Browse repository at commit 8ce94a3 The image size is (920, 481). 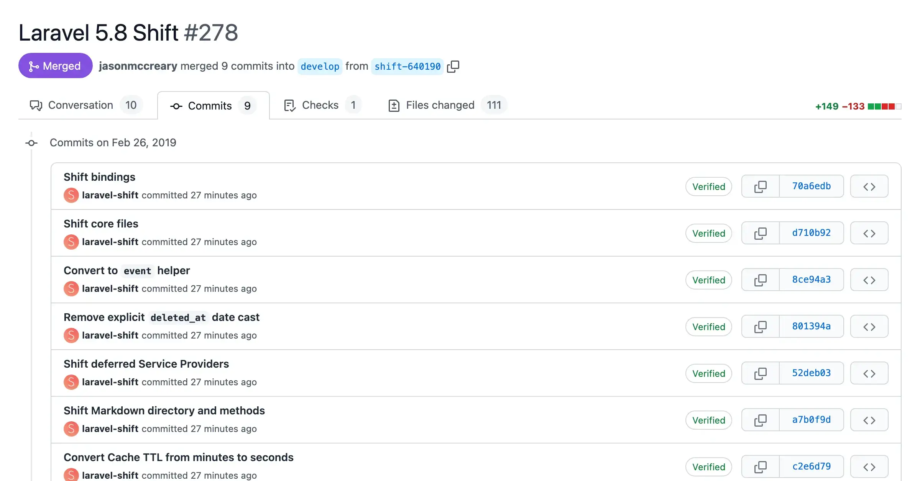(869, 280)
